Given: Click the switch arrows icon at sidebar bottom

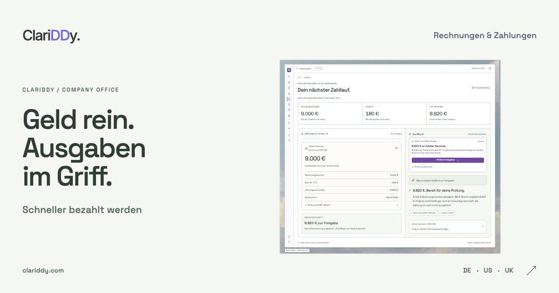Looking at the screenshot, I should [289, 242].
